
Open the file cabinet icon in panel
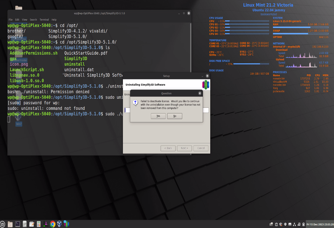click(25, 224)
